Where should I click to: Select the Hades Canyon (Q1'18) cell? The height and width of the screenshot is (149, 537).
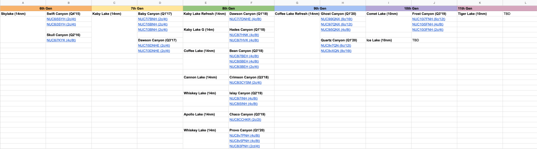point(251,29)
